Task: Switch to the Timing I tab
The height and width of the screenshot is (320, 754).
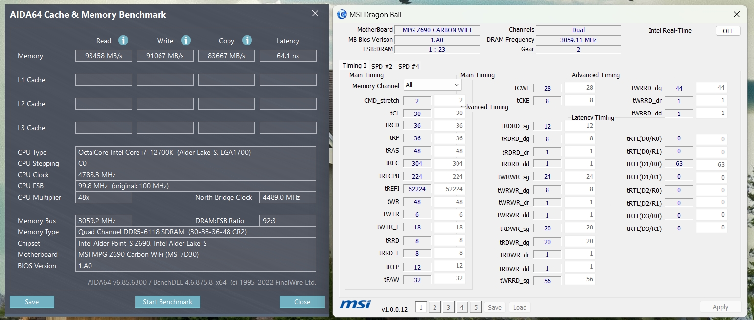Action: point(354,66)
